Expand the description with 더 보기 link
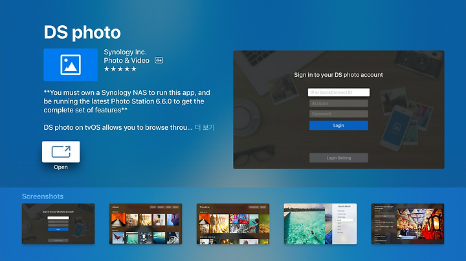This screenshot has width=466, height=261. point(205,127)
